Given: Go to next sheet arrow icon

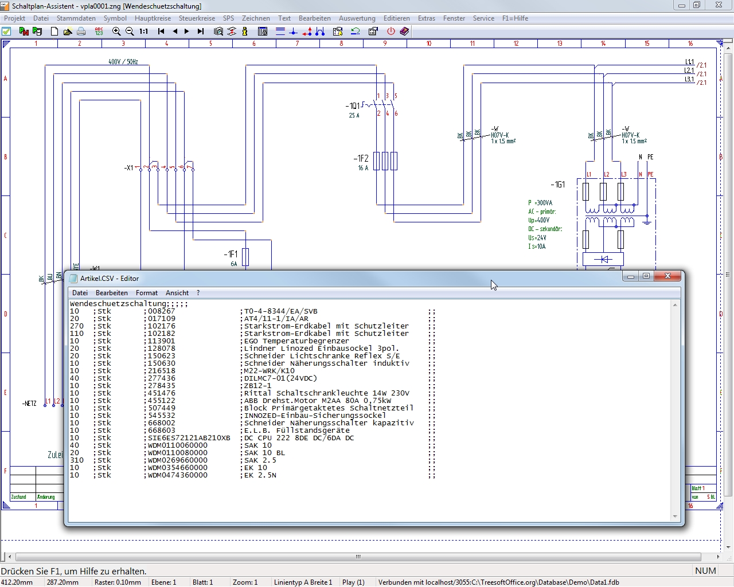Looking at the screenshot, I should click(187, 32).
